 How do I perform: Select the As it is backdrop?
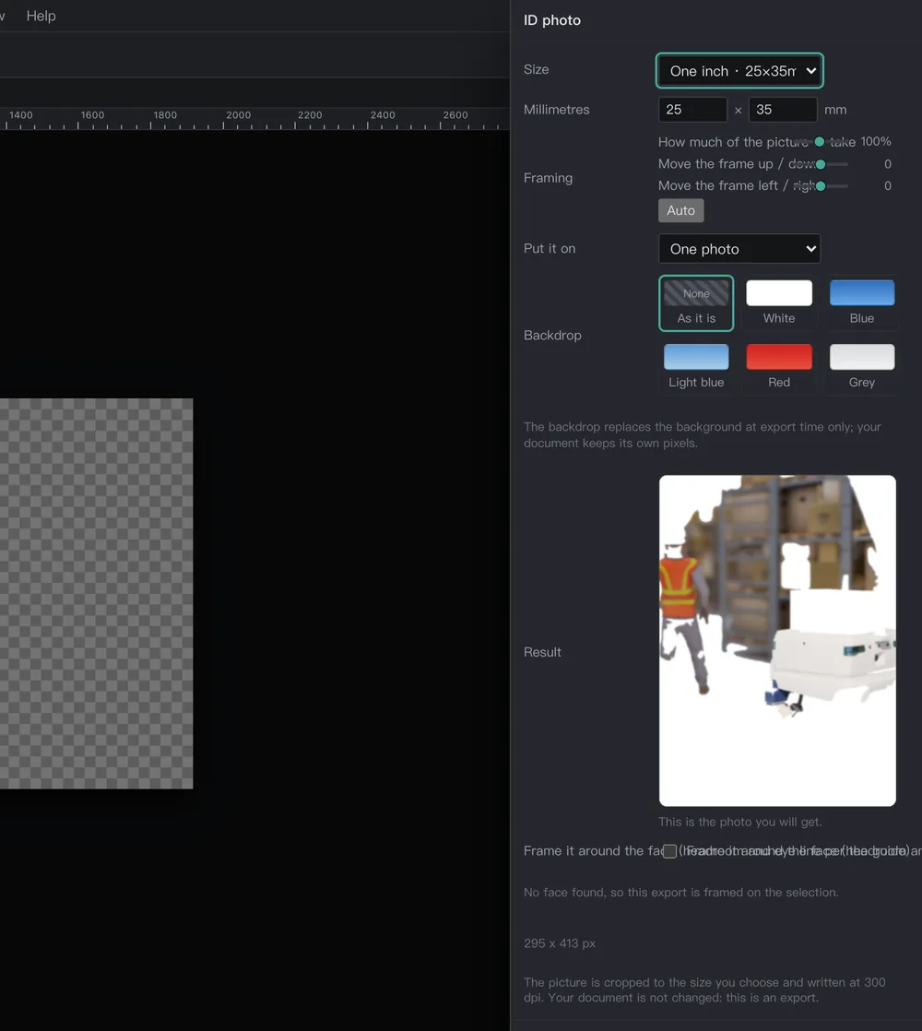696,303
